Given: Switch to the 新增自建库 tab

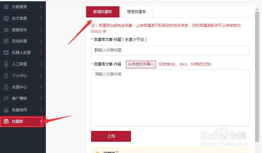Looking at the screenshot, I should point(103,12).
